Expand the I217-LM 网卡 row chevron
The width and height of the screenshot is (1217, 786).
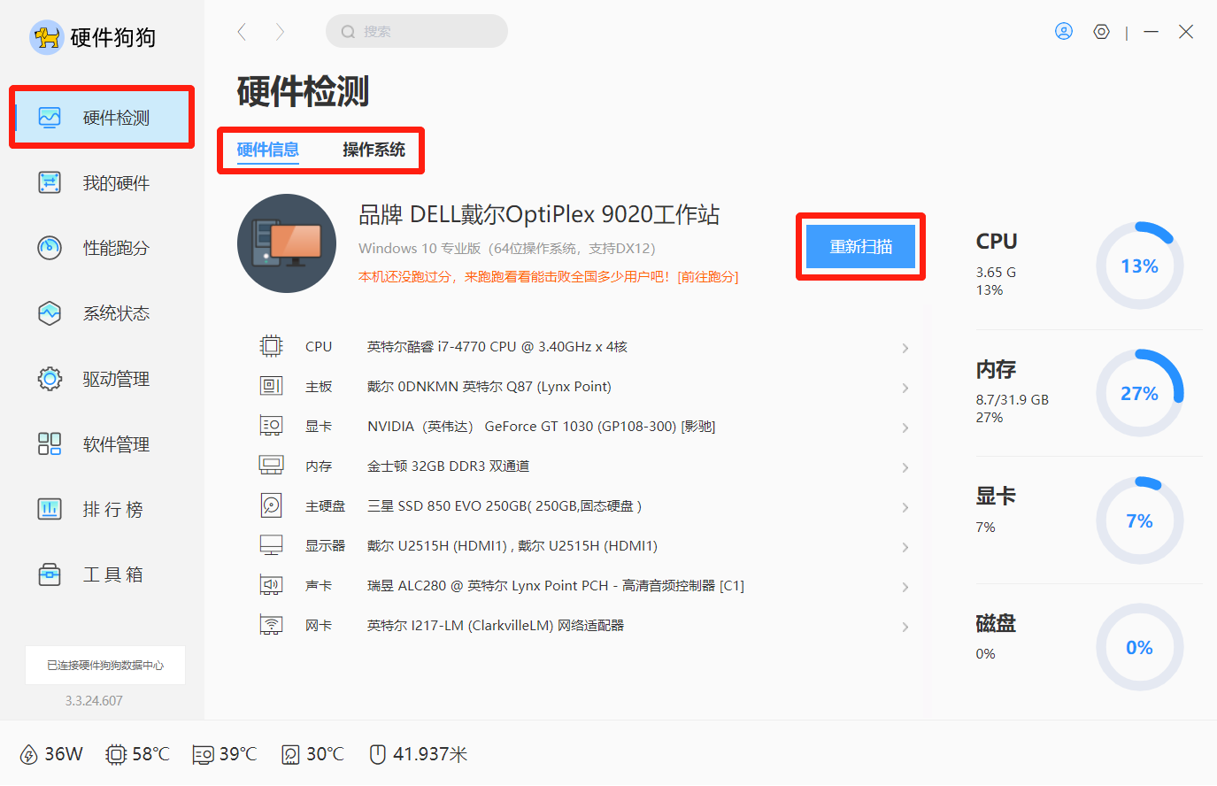905,627
